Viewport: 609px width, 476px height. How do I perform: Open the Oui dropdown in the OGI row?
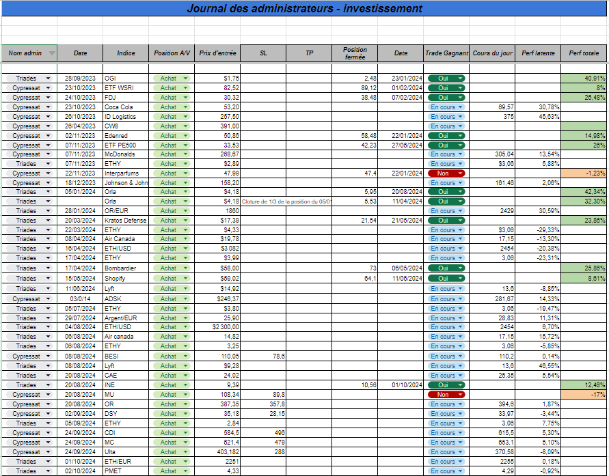point(446,79)
